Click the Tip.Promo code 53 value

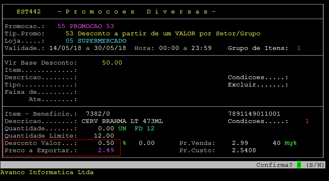[x=69, y=33]
